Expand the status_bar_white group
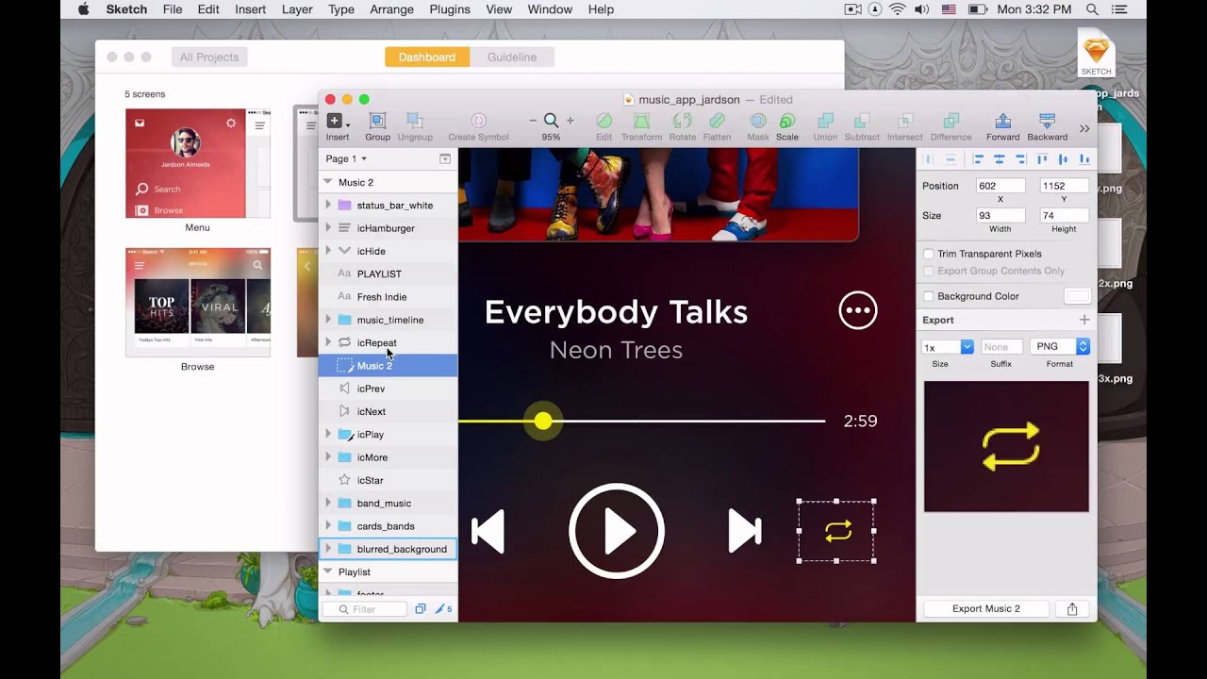The width and height of the screenshot is (1207, 679). click(328, 206)
